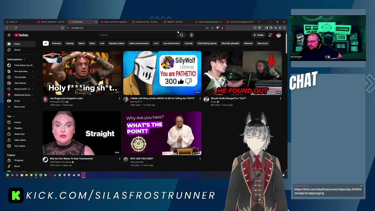Open History in the sidebar
This screenshot has width=375, height=211.
click(21, 122)
